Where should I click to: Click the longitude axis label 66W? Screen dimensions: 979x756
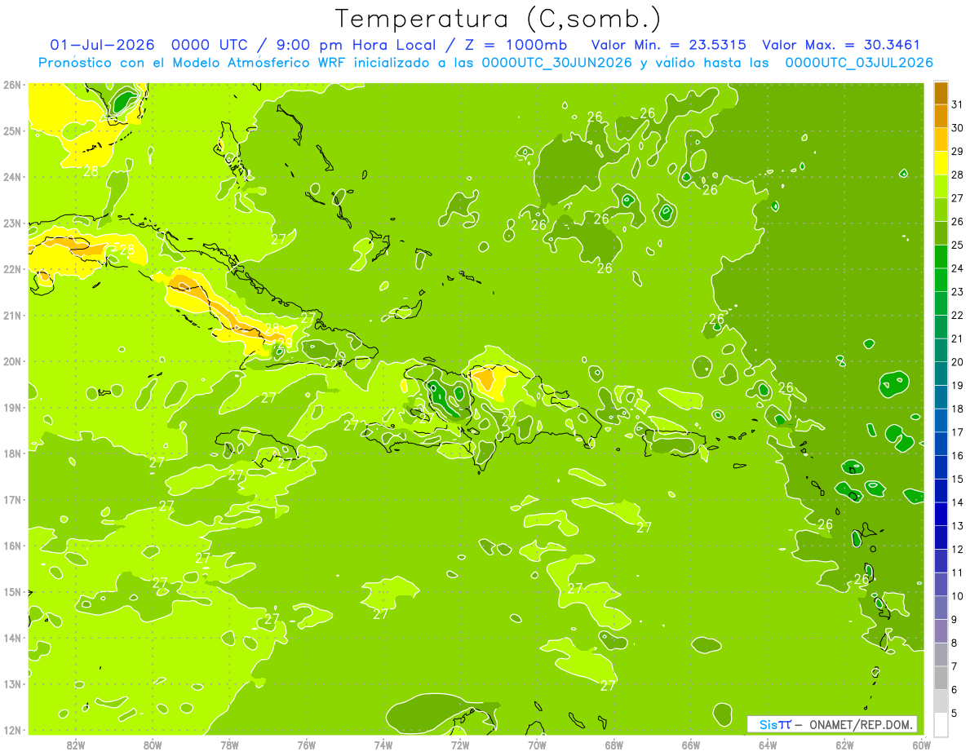(x=691, y=744)
